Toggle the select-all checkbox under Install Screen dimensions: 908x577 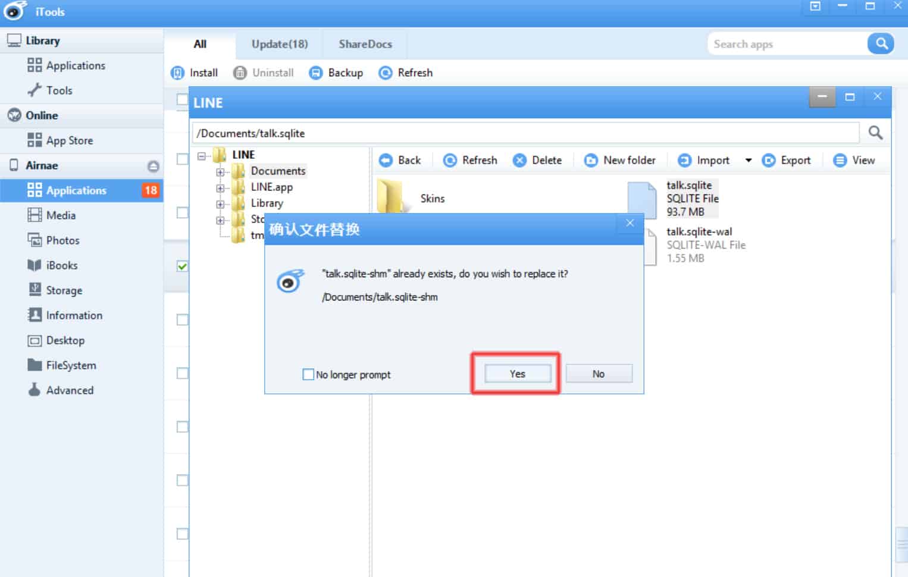coord(182,99)
